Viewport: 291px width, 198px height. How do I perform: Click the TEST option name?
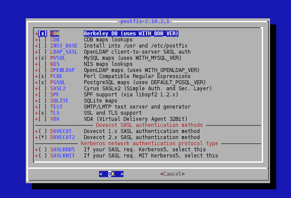56,107
